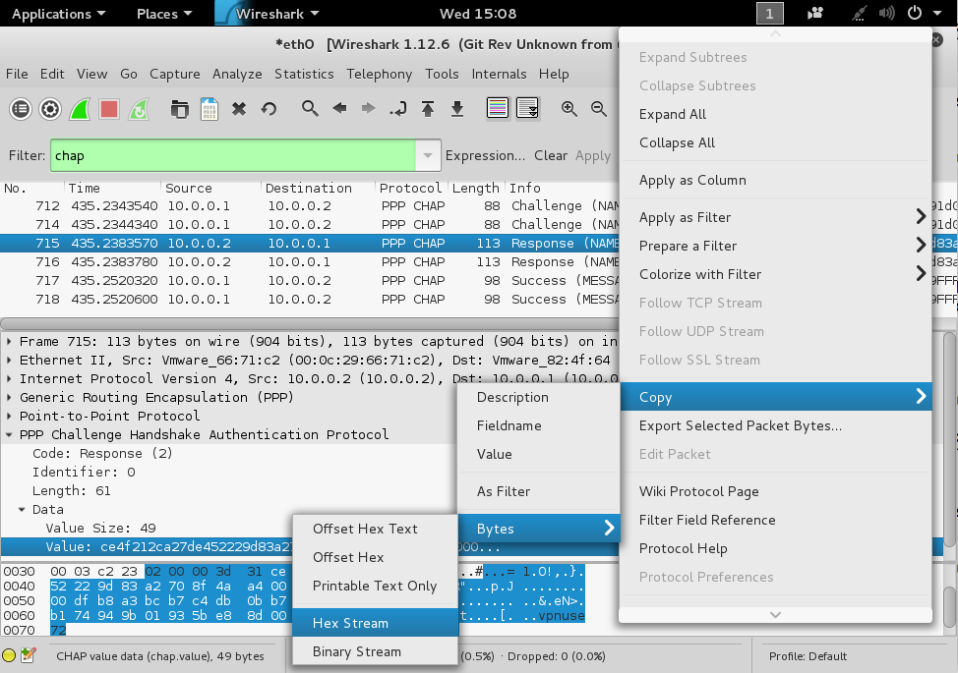This screenshot has width=958, height=673.
Task: Expand Point-to-Point Protocol row
Action: coord(9,417)
